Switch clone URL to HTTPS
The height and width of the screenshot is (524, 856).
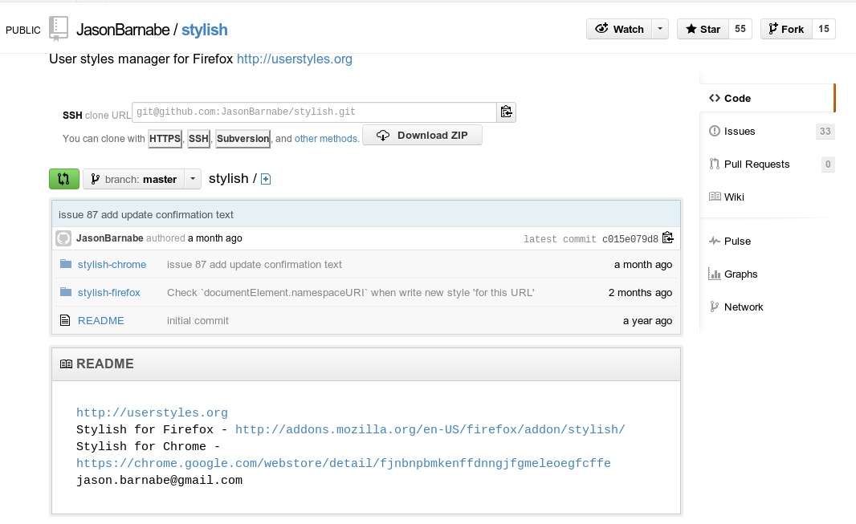tap(165, 139)
